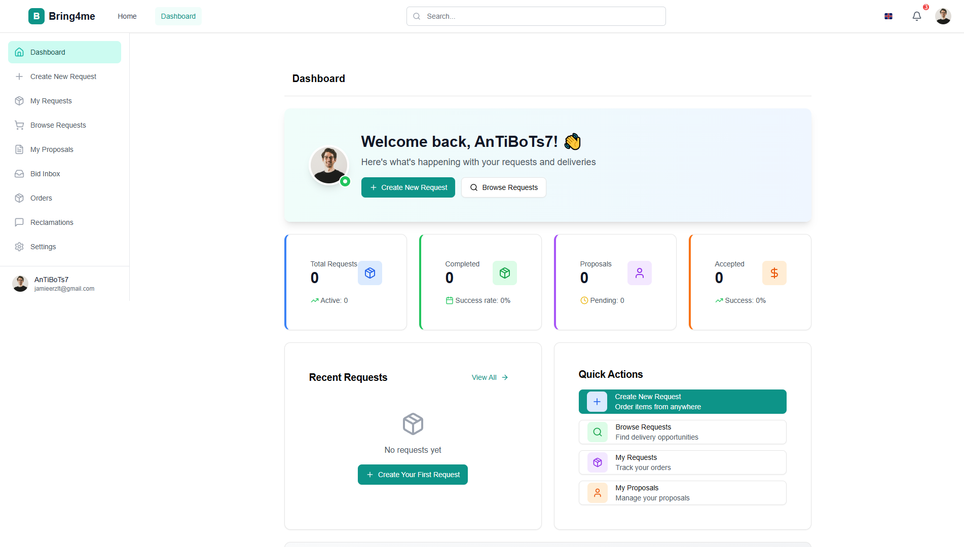964x547 pixels.
Task: Click the Success: 0% text under Accepted
Action: click(x=745, y=300)
